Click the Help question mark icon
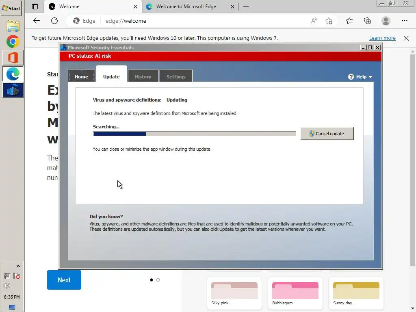The width and height of the screenshot is (416, 312). tap(351, 77)
